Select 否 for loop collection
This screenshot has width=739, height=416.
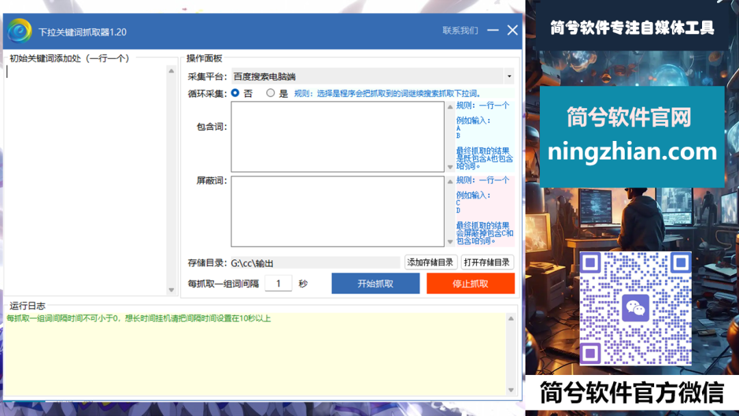click(235, 93)
